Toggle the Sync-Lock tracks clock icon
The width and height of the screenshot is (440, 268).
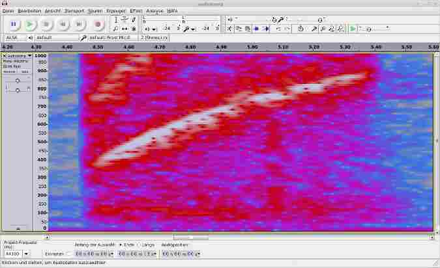coord(301,29)
